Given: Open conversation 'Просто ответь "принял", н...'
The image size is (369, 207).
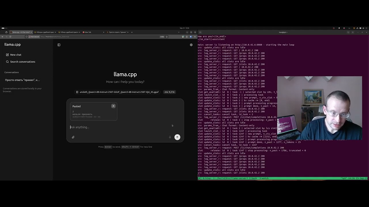Looking at the screenshot, I should (22, 80).
